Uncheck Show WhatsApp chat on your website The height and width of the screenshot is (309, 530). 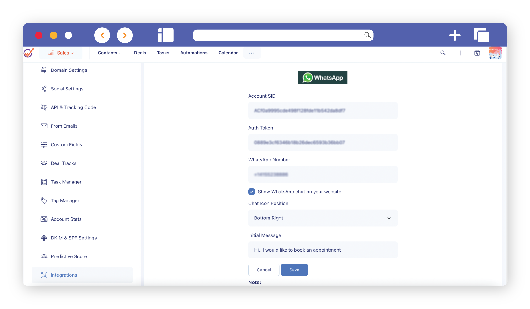coord(252,192)
